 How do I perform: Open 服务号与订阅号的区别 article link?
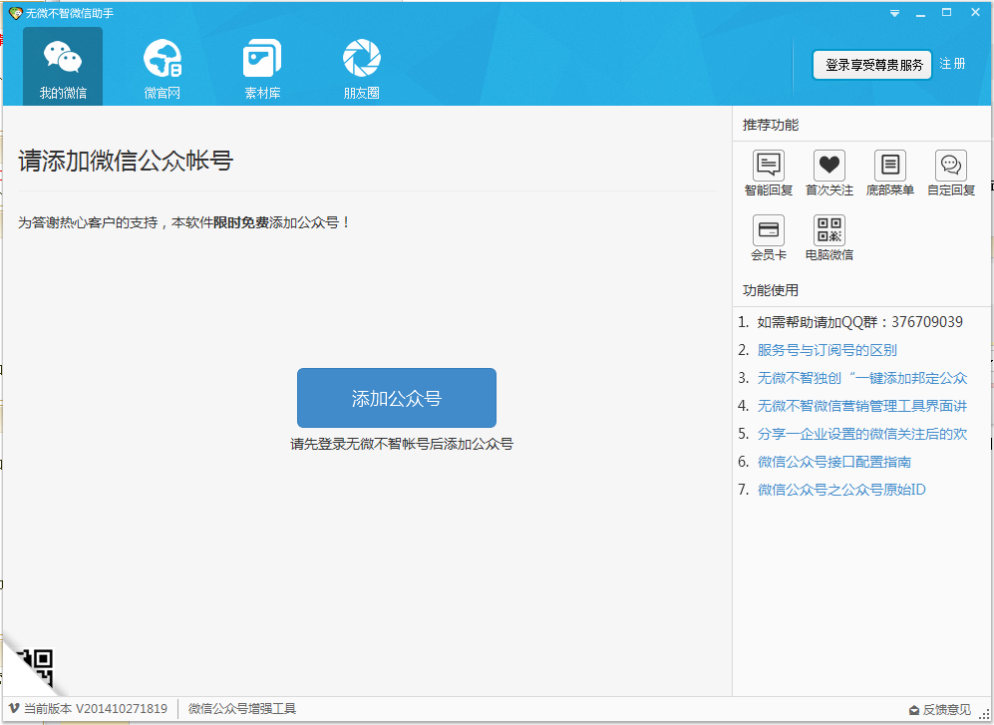point(827,350)
